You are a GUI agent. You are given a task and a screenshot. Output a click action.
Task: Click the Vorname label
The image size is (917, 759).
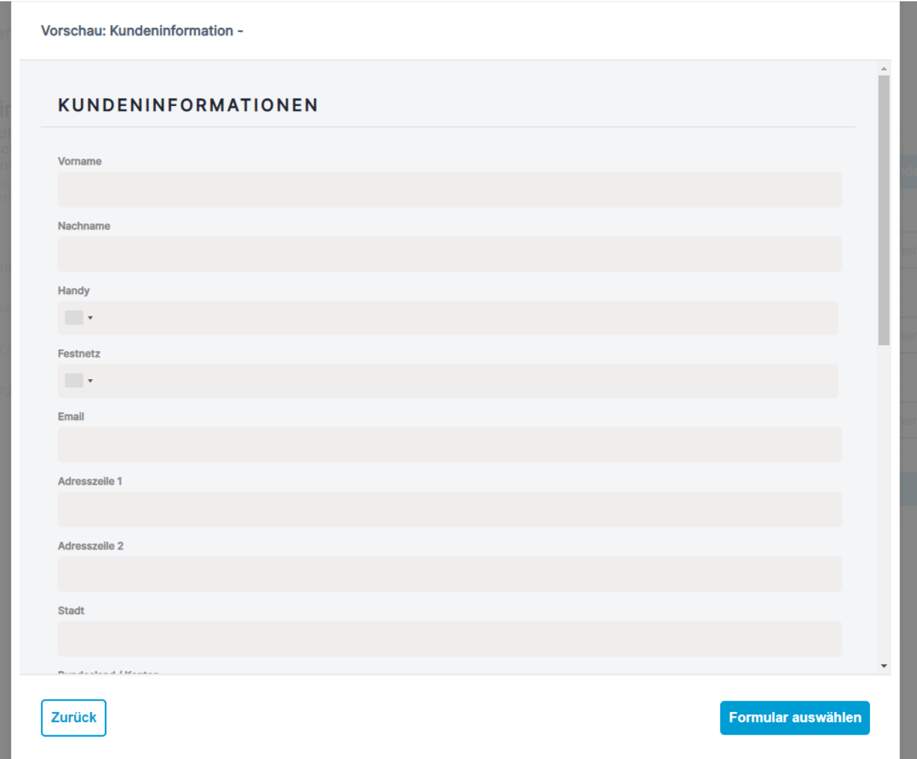80,161
